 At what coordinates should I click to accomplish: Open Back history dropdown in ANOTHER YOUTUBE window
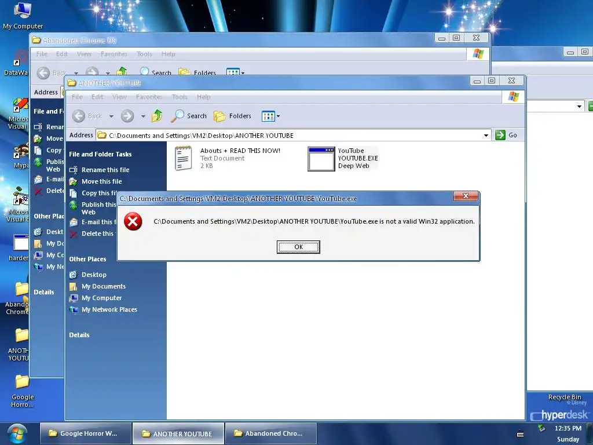pos(111,116)
